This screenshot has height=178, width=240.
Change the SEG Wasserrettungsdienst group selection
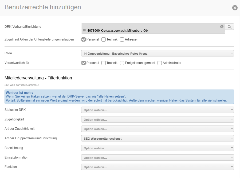click(x=158, y=138)
